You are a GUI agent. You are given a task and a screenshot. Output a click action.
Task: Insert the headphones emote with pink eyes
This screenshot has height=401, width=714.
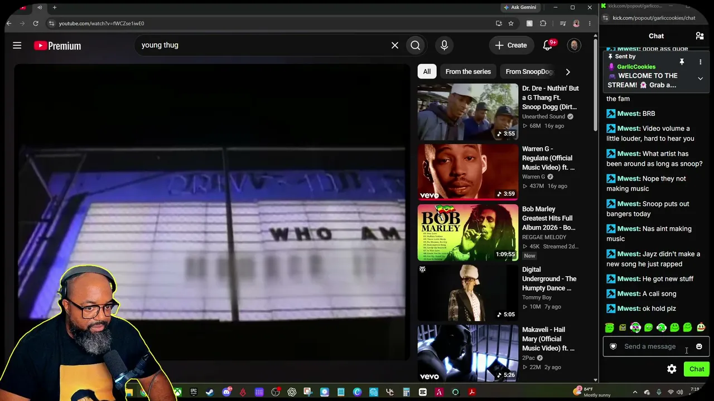coord(635,327)
